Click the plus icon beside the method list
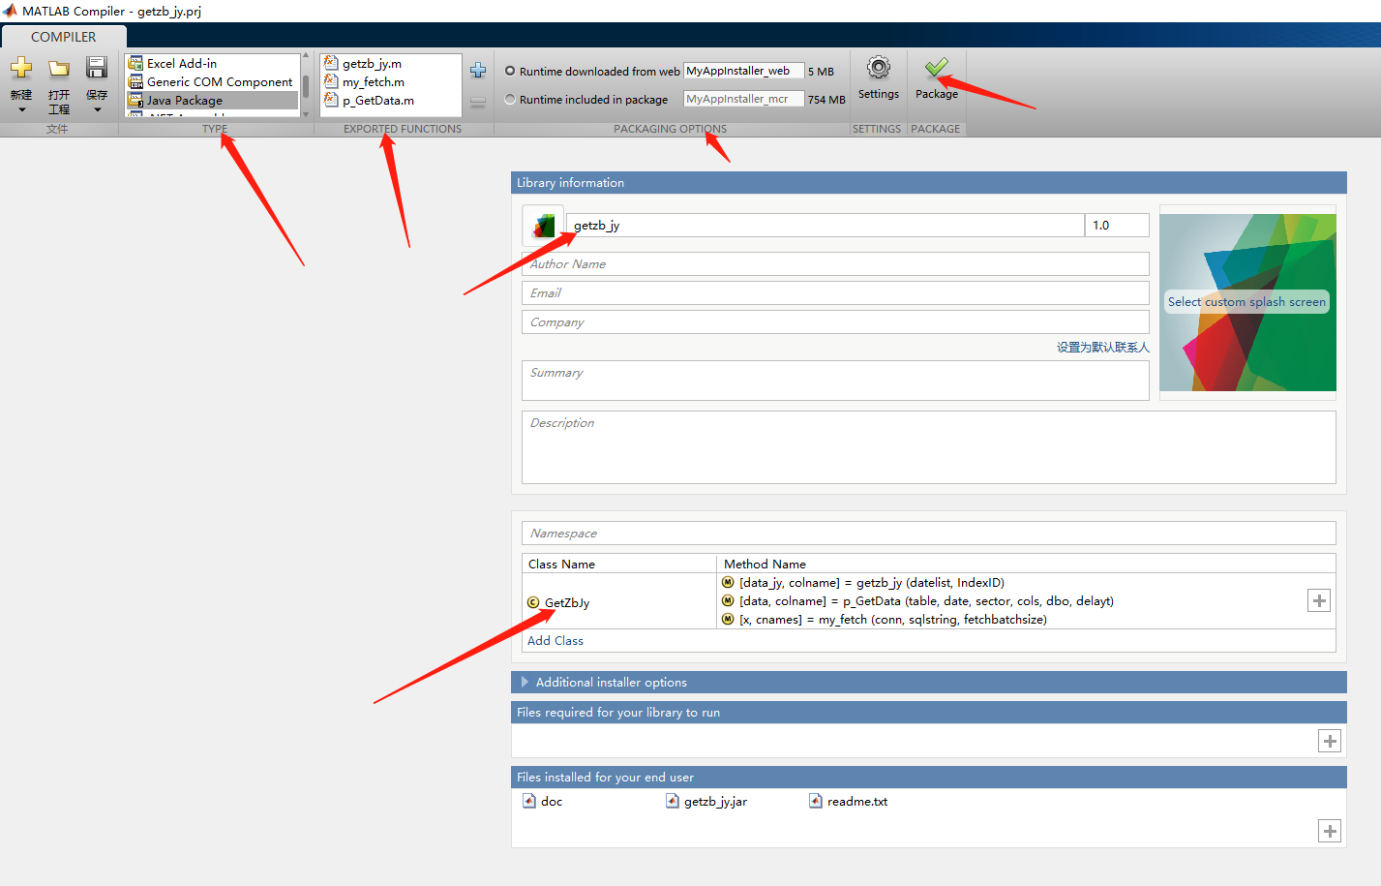The width and height of the screenshot is (1381, 886). point(1318,600)
